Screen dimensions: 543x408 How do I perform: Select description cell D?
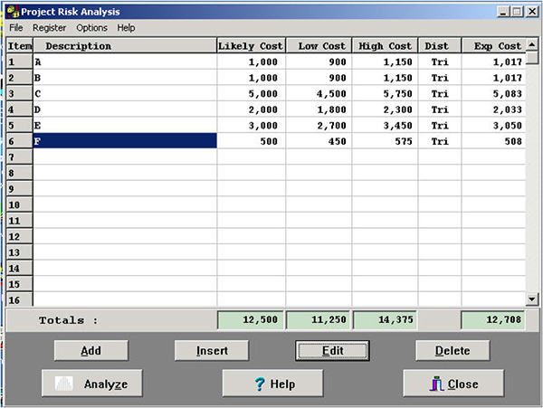[x=125, y=109]
